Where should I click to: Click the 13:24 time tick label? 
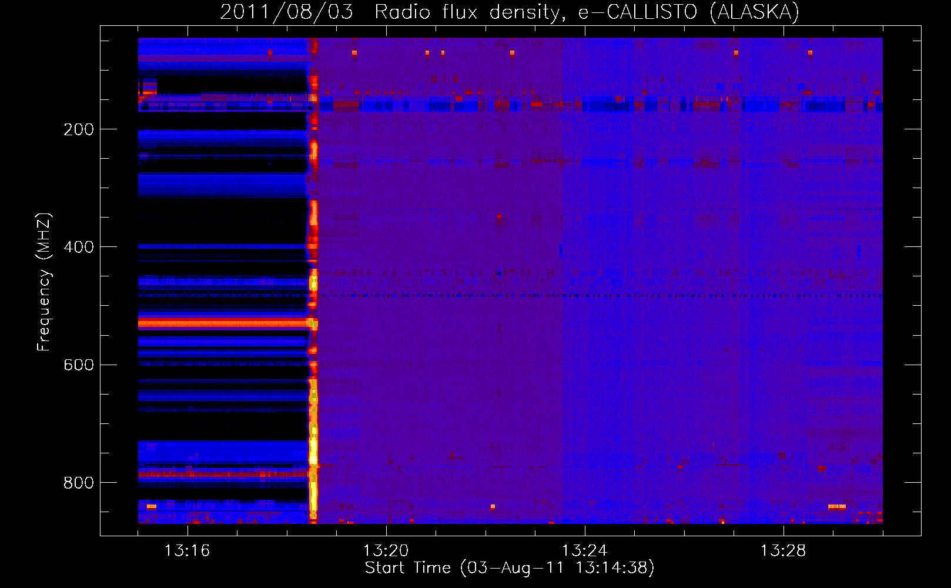coord(584,551)
